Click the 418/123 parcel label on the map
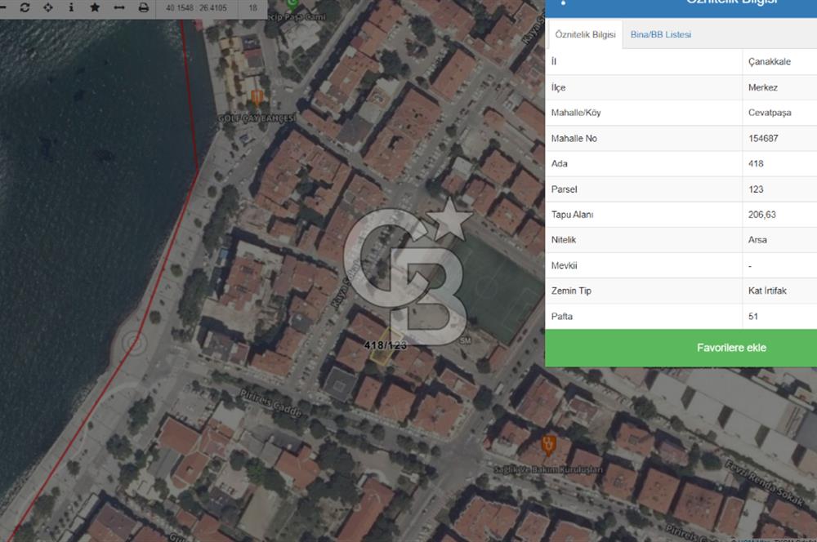The image size is (817, 542). [x=386, y=345]
